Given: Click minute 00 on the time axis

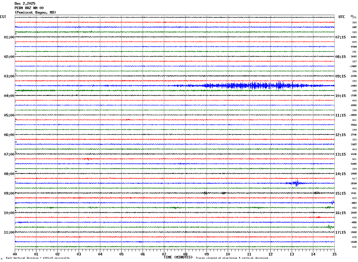Looking at the screenshot, I should pyautogui.click(x=15, y=254).
